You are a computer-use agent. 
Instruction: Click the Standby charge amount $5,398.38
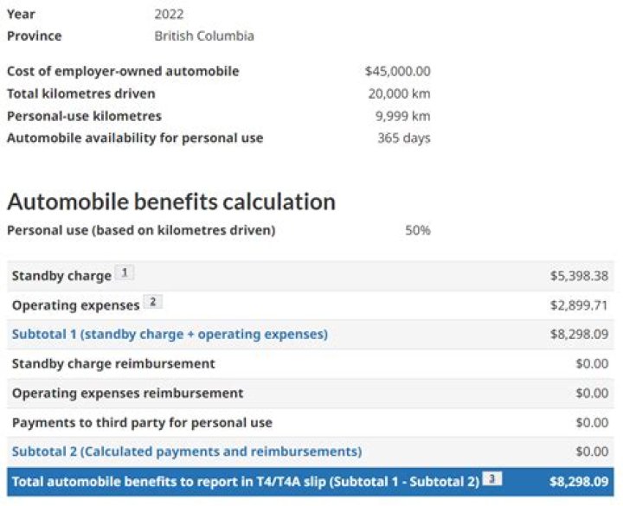click(x=579, y=276)
